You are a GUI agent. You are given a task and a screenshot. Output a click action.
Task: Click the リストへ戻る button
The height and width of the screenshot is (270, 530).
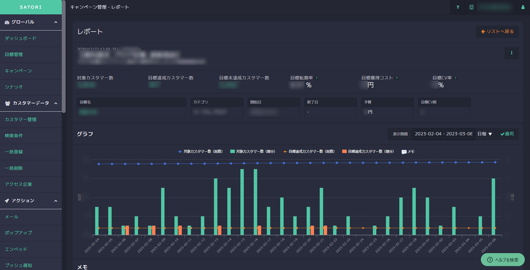click(x=497, y=32)
